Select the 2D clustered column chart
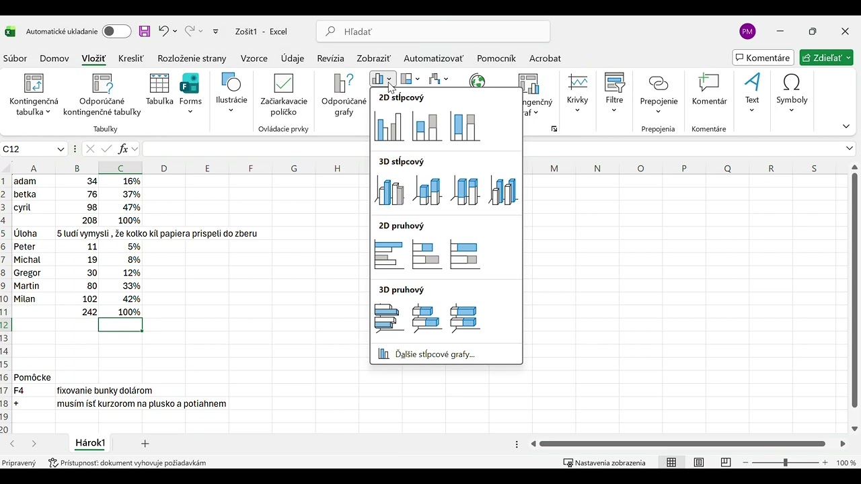 [389, 126]
